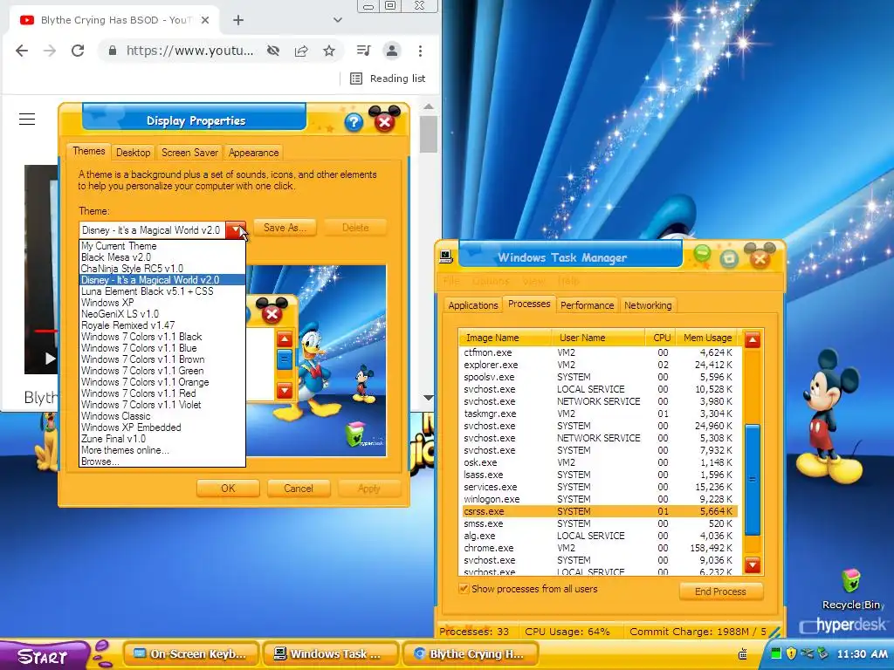Expand Chrome tab search chevron
Image resolution: width=894 pixels, height=670 pixels.
point(338,20)
